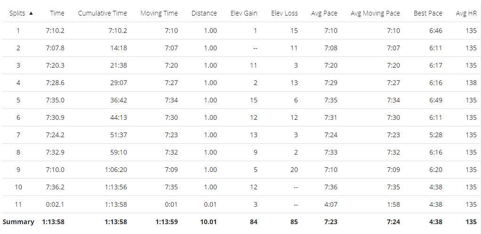The width and height of the screenshot is (481, 234).
Task: Click the Best Pace column header
Action: [428, 13]
